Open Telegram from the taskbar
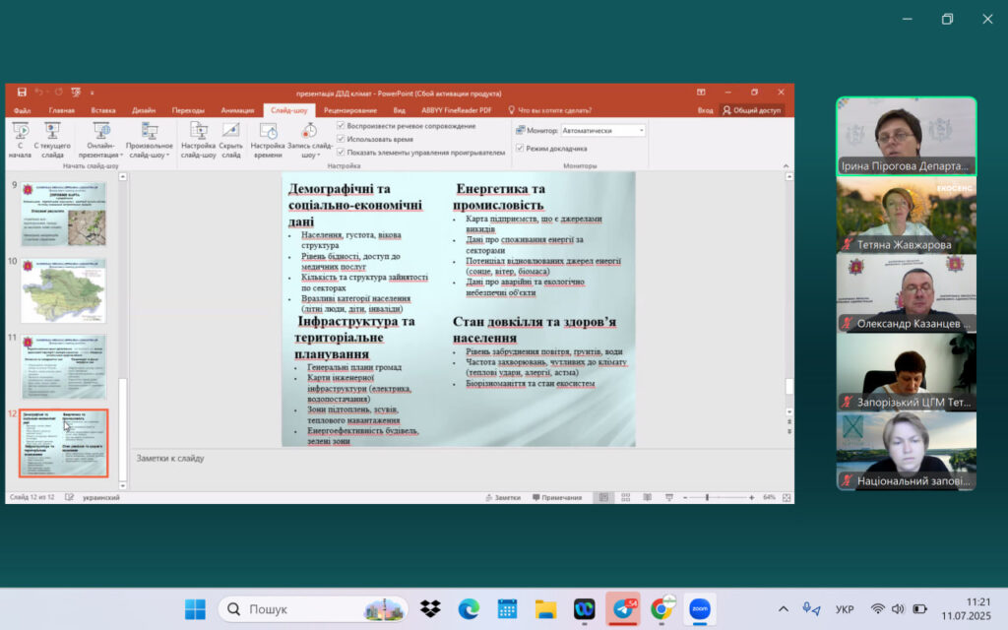The image size is (1008, 630). pyautogui.click(x=623, y=608)
